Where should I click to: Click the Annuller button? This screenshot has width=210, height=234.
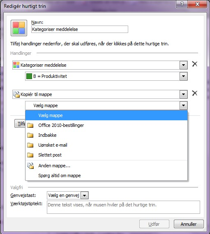point(189,224)
